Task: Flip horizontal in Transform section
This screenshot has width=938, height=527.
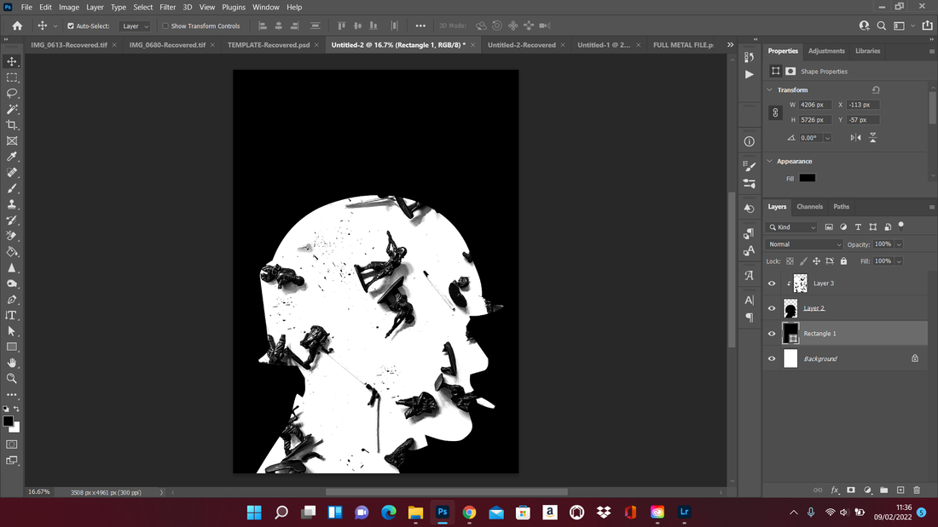Action: pos(855,137)
